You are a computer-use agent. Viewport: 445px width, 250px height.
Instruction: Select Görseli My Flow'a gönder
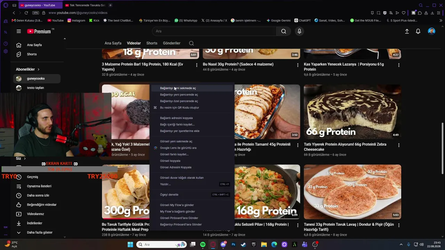click(192, 205)
